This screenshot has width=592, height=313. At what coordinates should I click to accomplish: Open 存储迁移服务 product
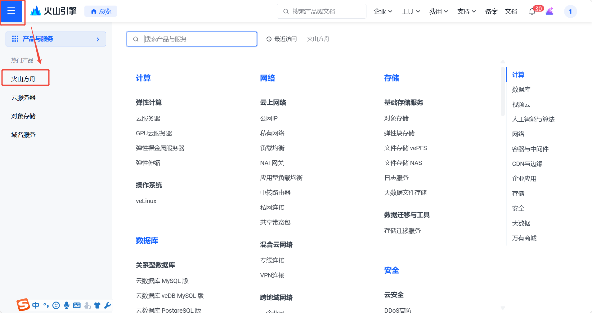tap(402, 231)
